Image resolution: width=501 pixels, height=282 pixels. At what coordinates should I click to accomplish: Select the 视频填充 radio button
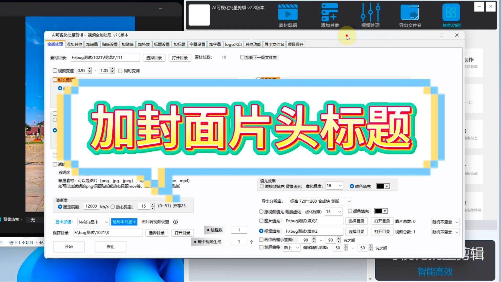(261, 231)
